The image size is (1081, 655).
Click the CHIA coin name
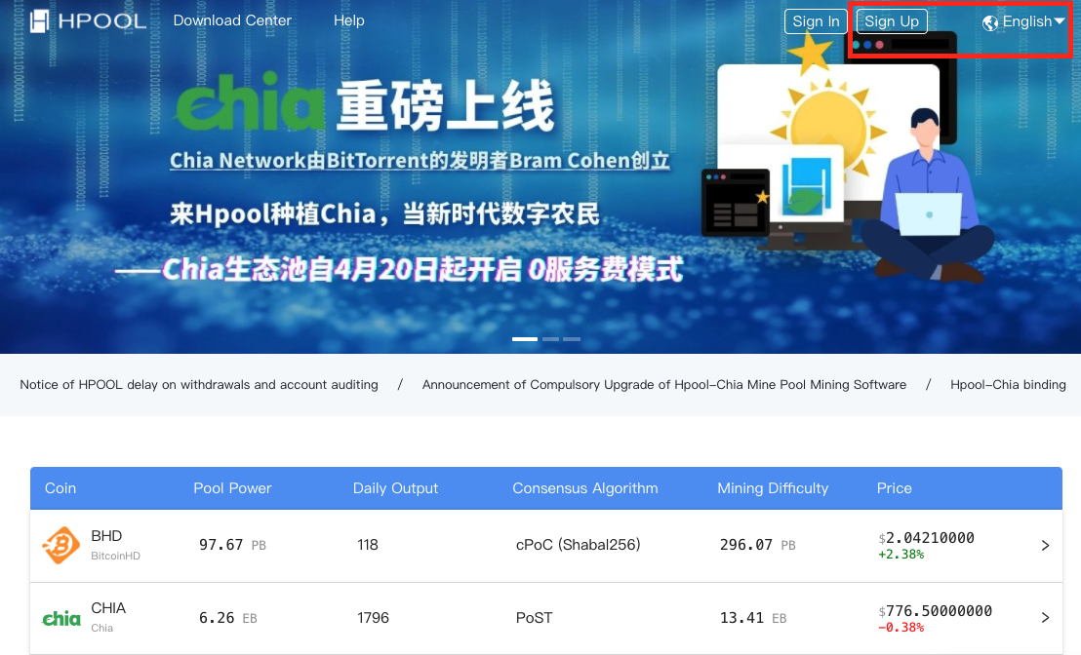(x=108, y=608)
